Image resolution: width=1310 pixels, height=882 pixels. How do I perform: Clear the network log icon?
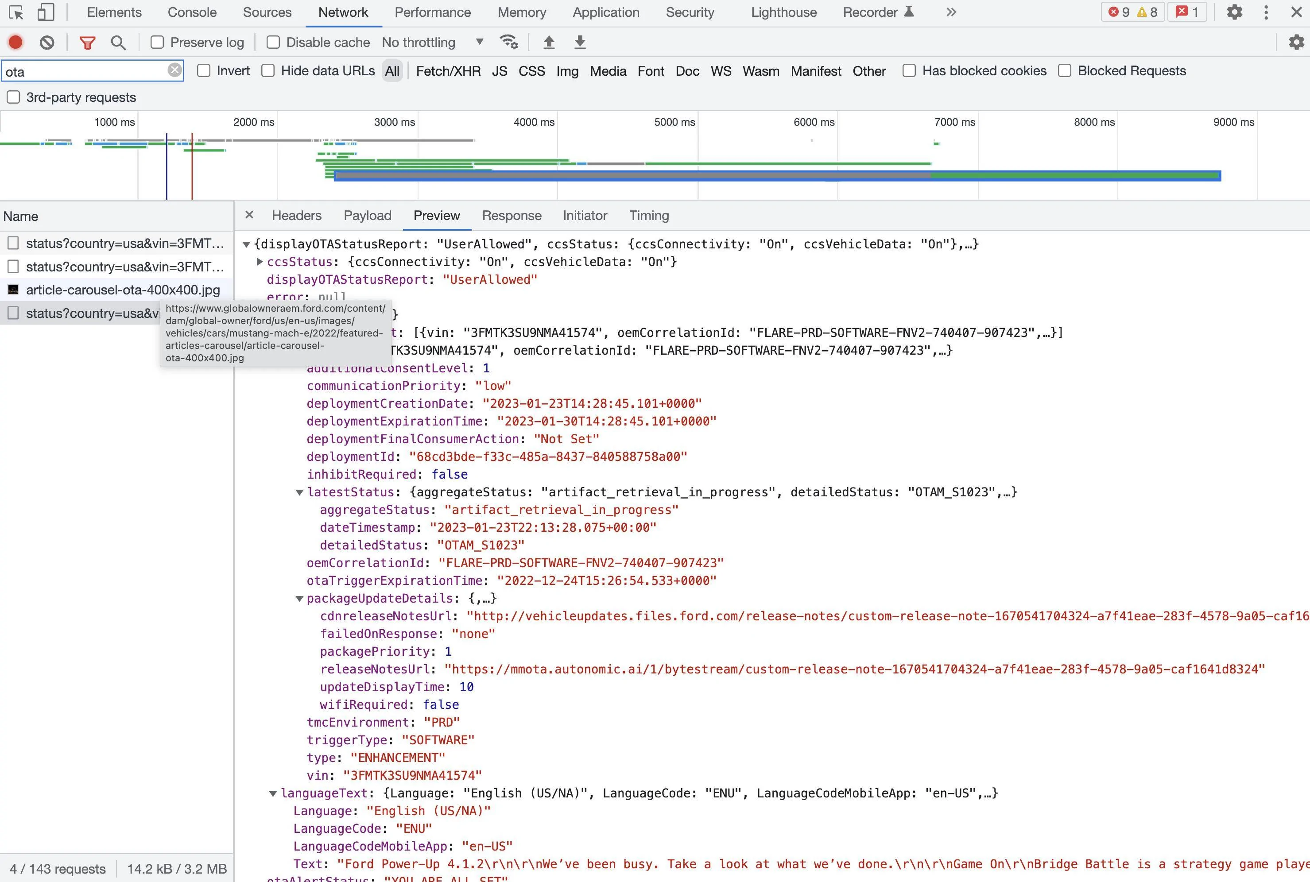click(x=47, y=42)
